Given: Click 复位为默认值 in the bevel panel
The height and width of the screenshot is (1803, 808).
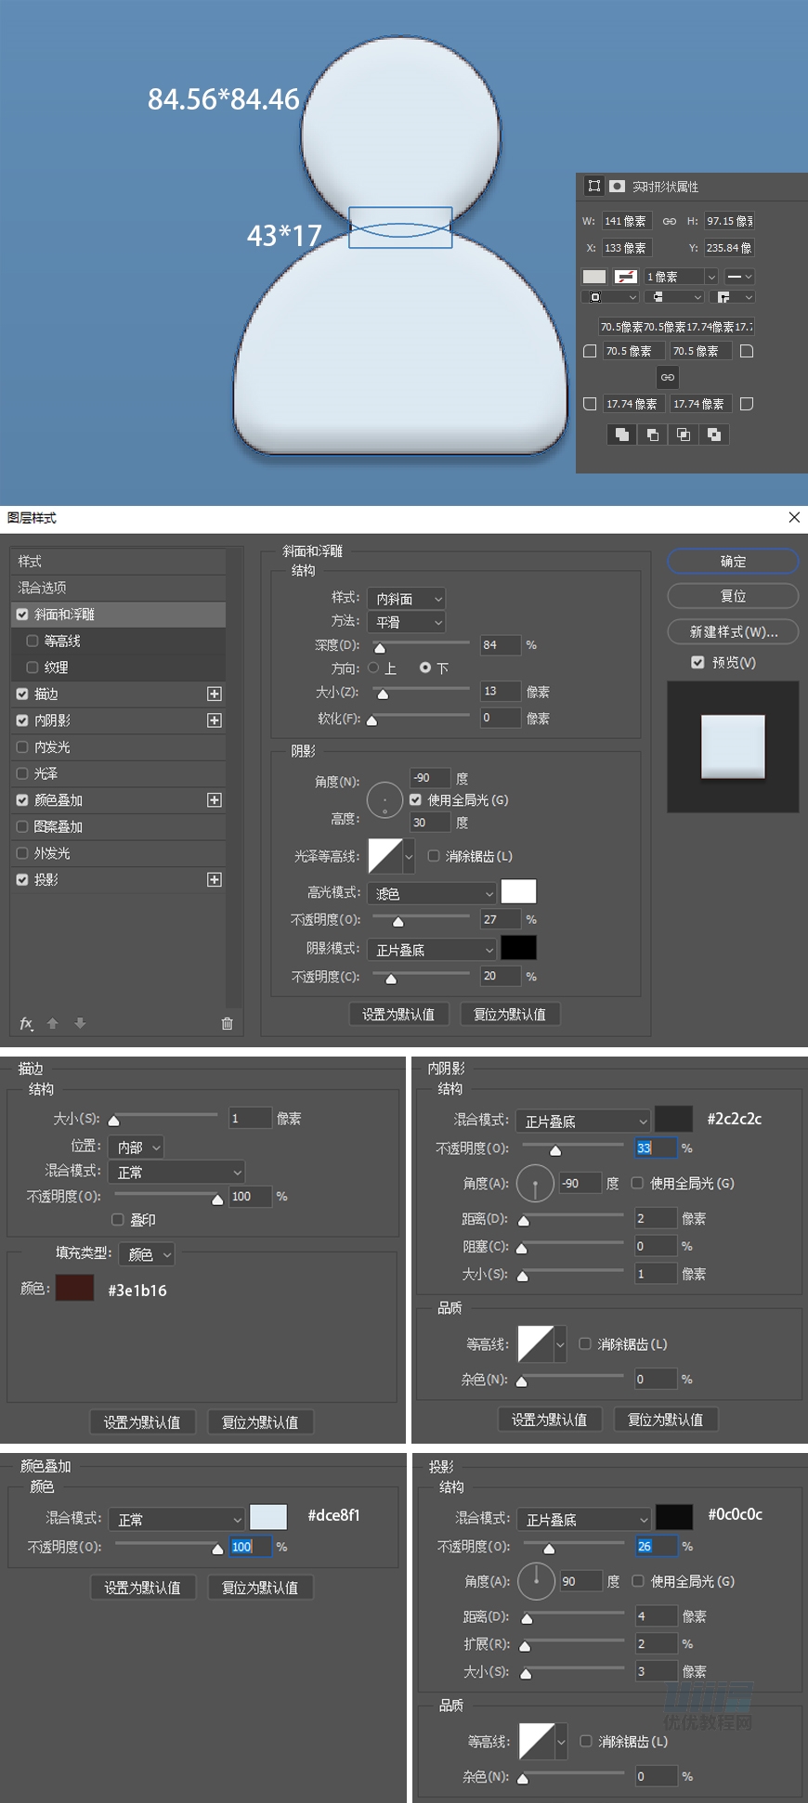Looking at the screenshot, I should [510, 1014].
